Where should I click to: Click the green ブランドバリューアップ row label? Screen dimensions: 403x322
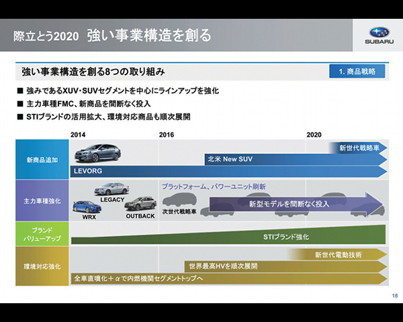[42, 233]
